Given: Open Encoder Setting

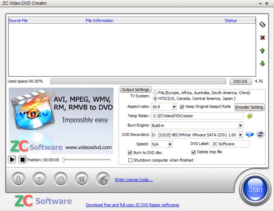Looking at the screenshot, I should coord(249,107).
